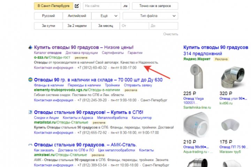Viewport: 251px width, 167px height.
Task: Click Магазин труб store link
Action: pos(230,152)
